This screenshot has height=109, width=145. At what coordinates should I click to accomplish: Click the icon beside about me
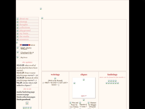[18, 19]
